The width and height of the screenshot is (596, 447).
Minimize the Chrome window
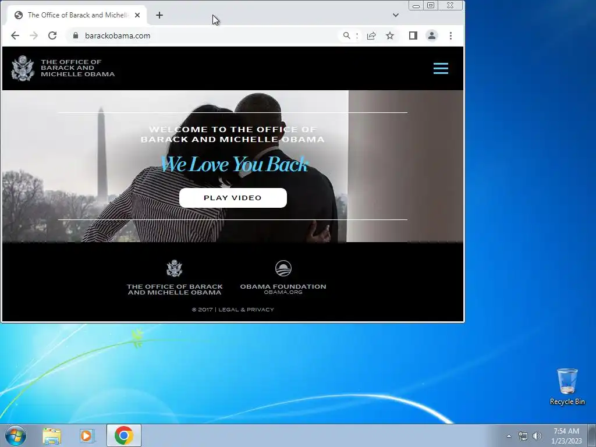click(x=416, y=6)
